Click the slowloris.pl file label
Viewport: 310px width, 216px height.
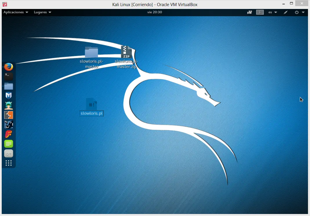coord(92,113)
